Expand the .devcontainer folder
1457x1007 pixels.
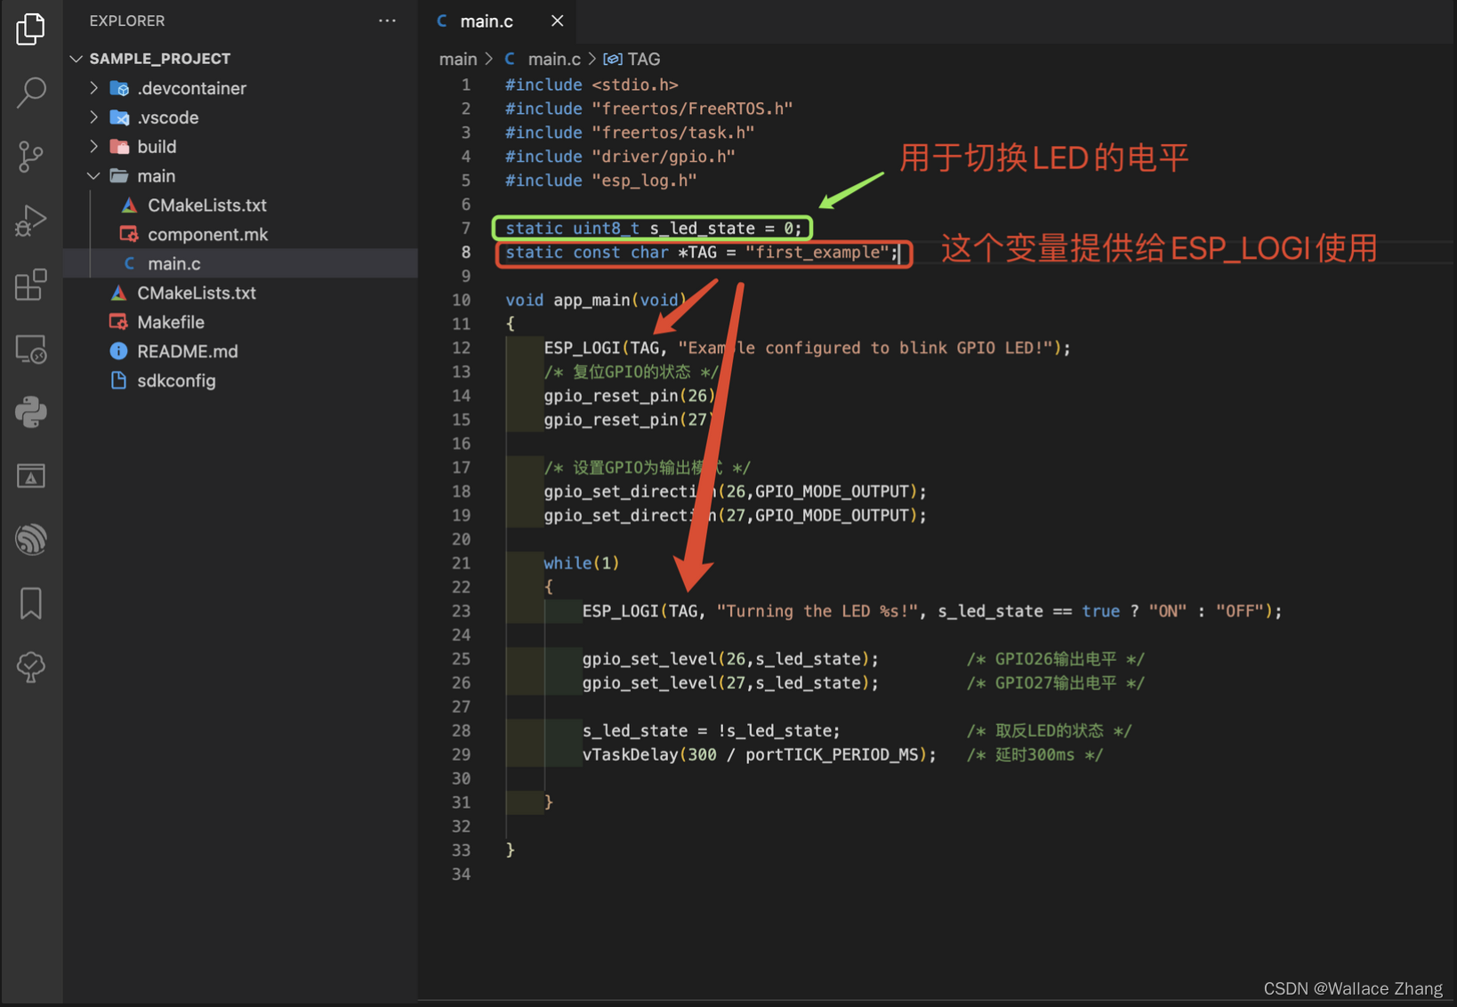click(93, 87)
